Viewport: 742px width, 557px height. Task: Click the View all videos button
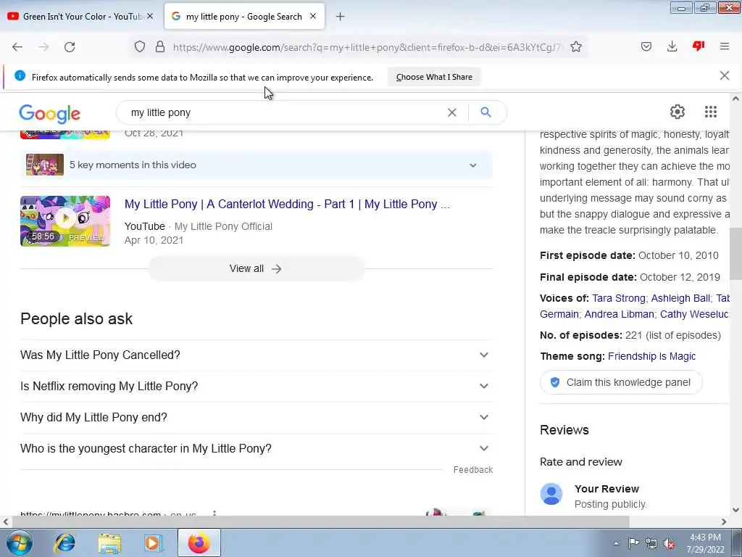pyautogui.click(x=256, y=268)
